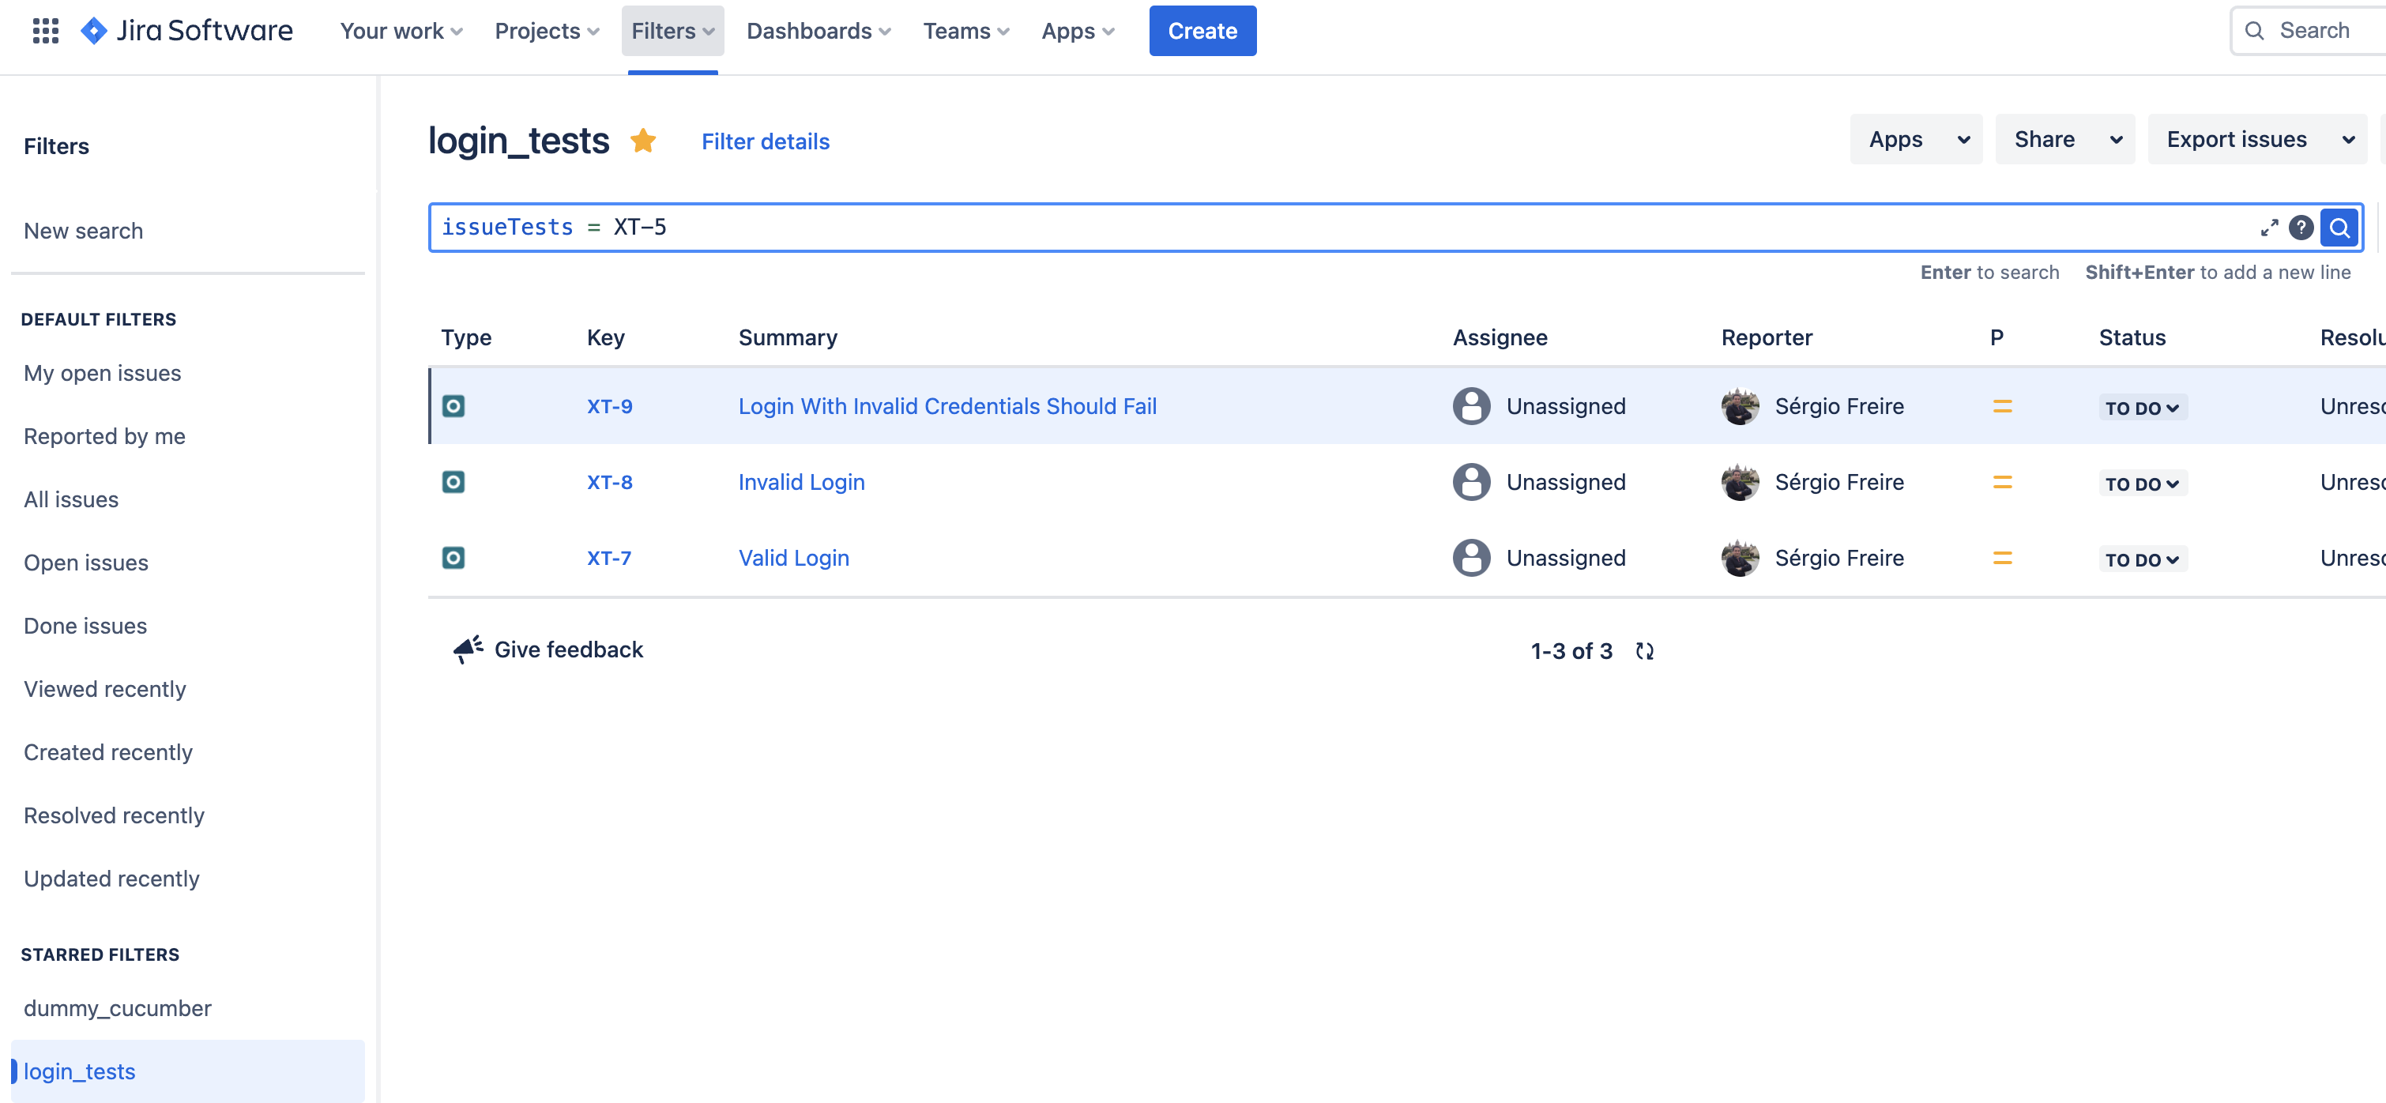Viewport: 2386px width, 1103px height.
Task: Open the app switcher grid icon
Action: pyautogui.click(x=45, y=31)
